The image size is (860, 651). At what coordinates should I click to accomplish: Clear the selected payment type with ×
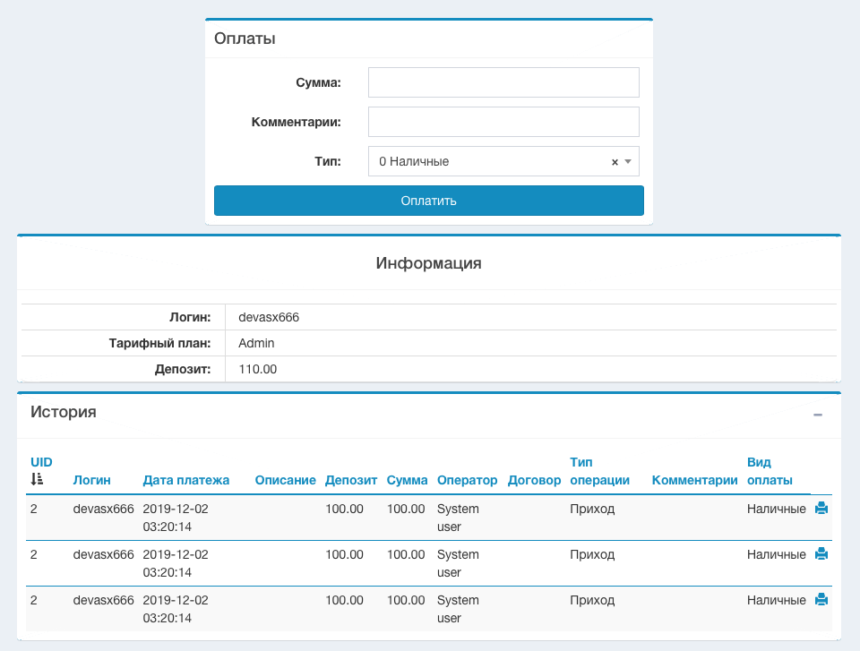615,162
